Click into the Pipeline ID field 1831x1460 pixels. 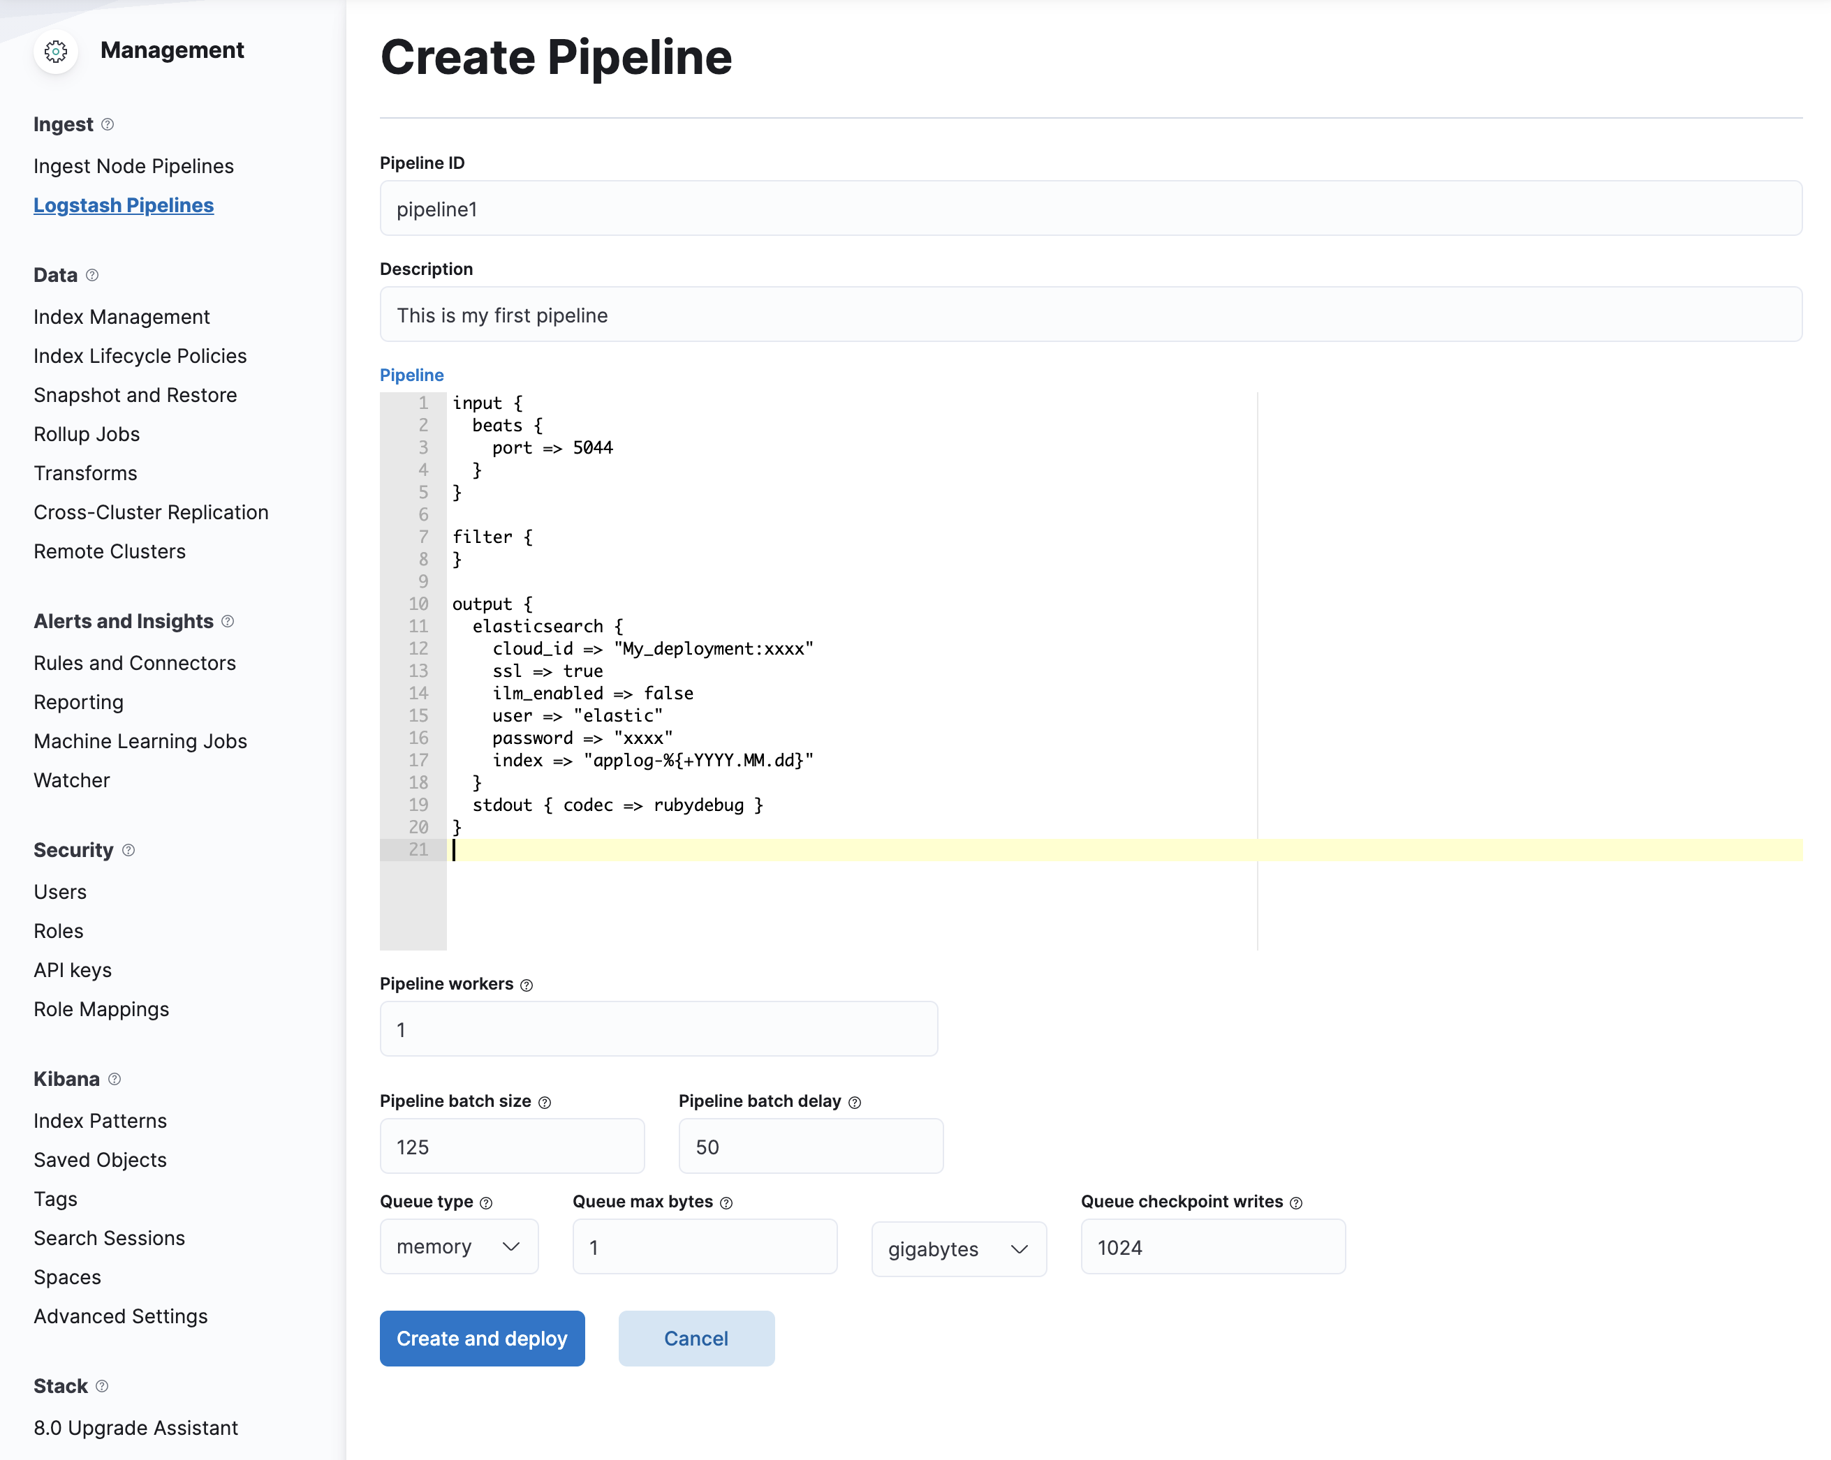1089,209
